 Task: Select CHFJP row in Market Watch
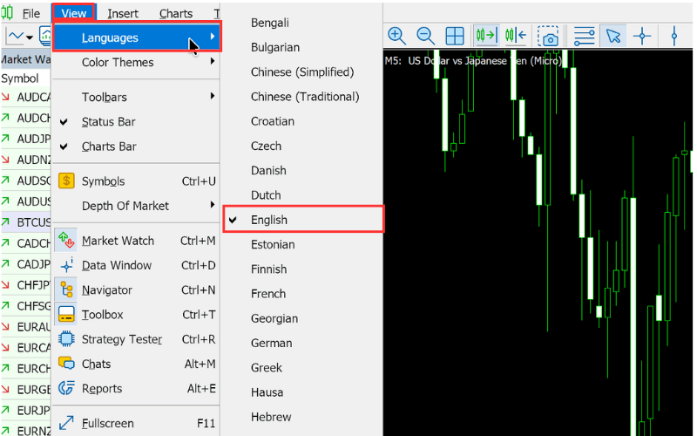(x=26, y=285)
